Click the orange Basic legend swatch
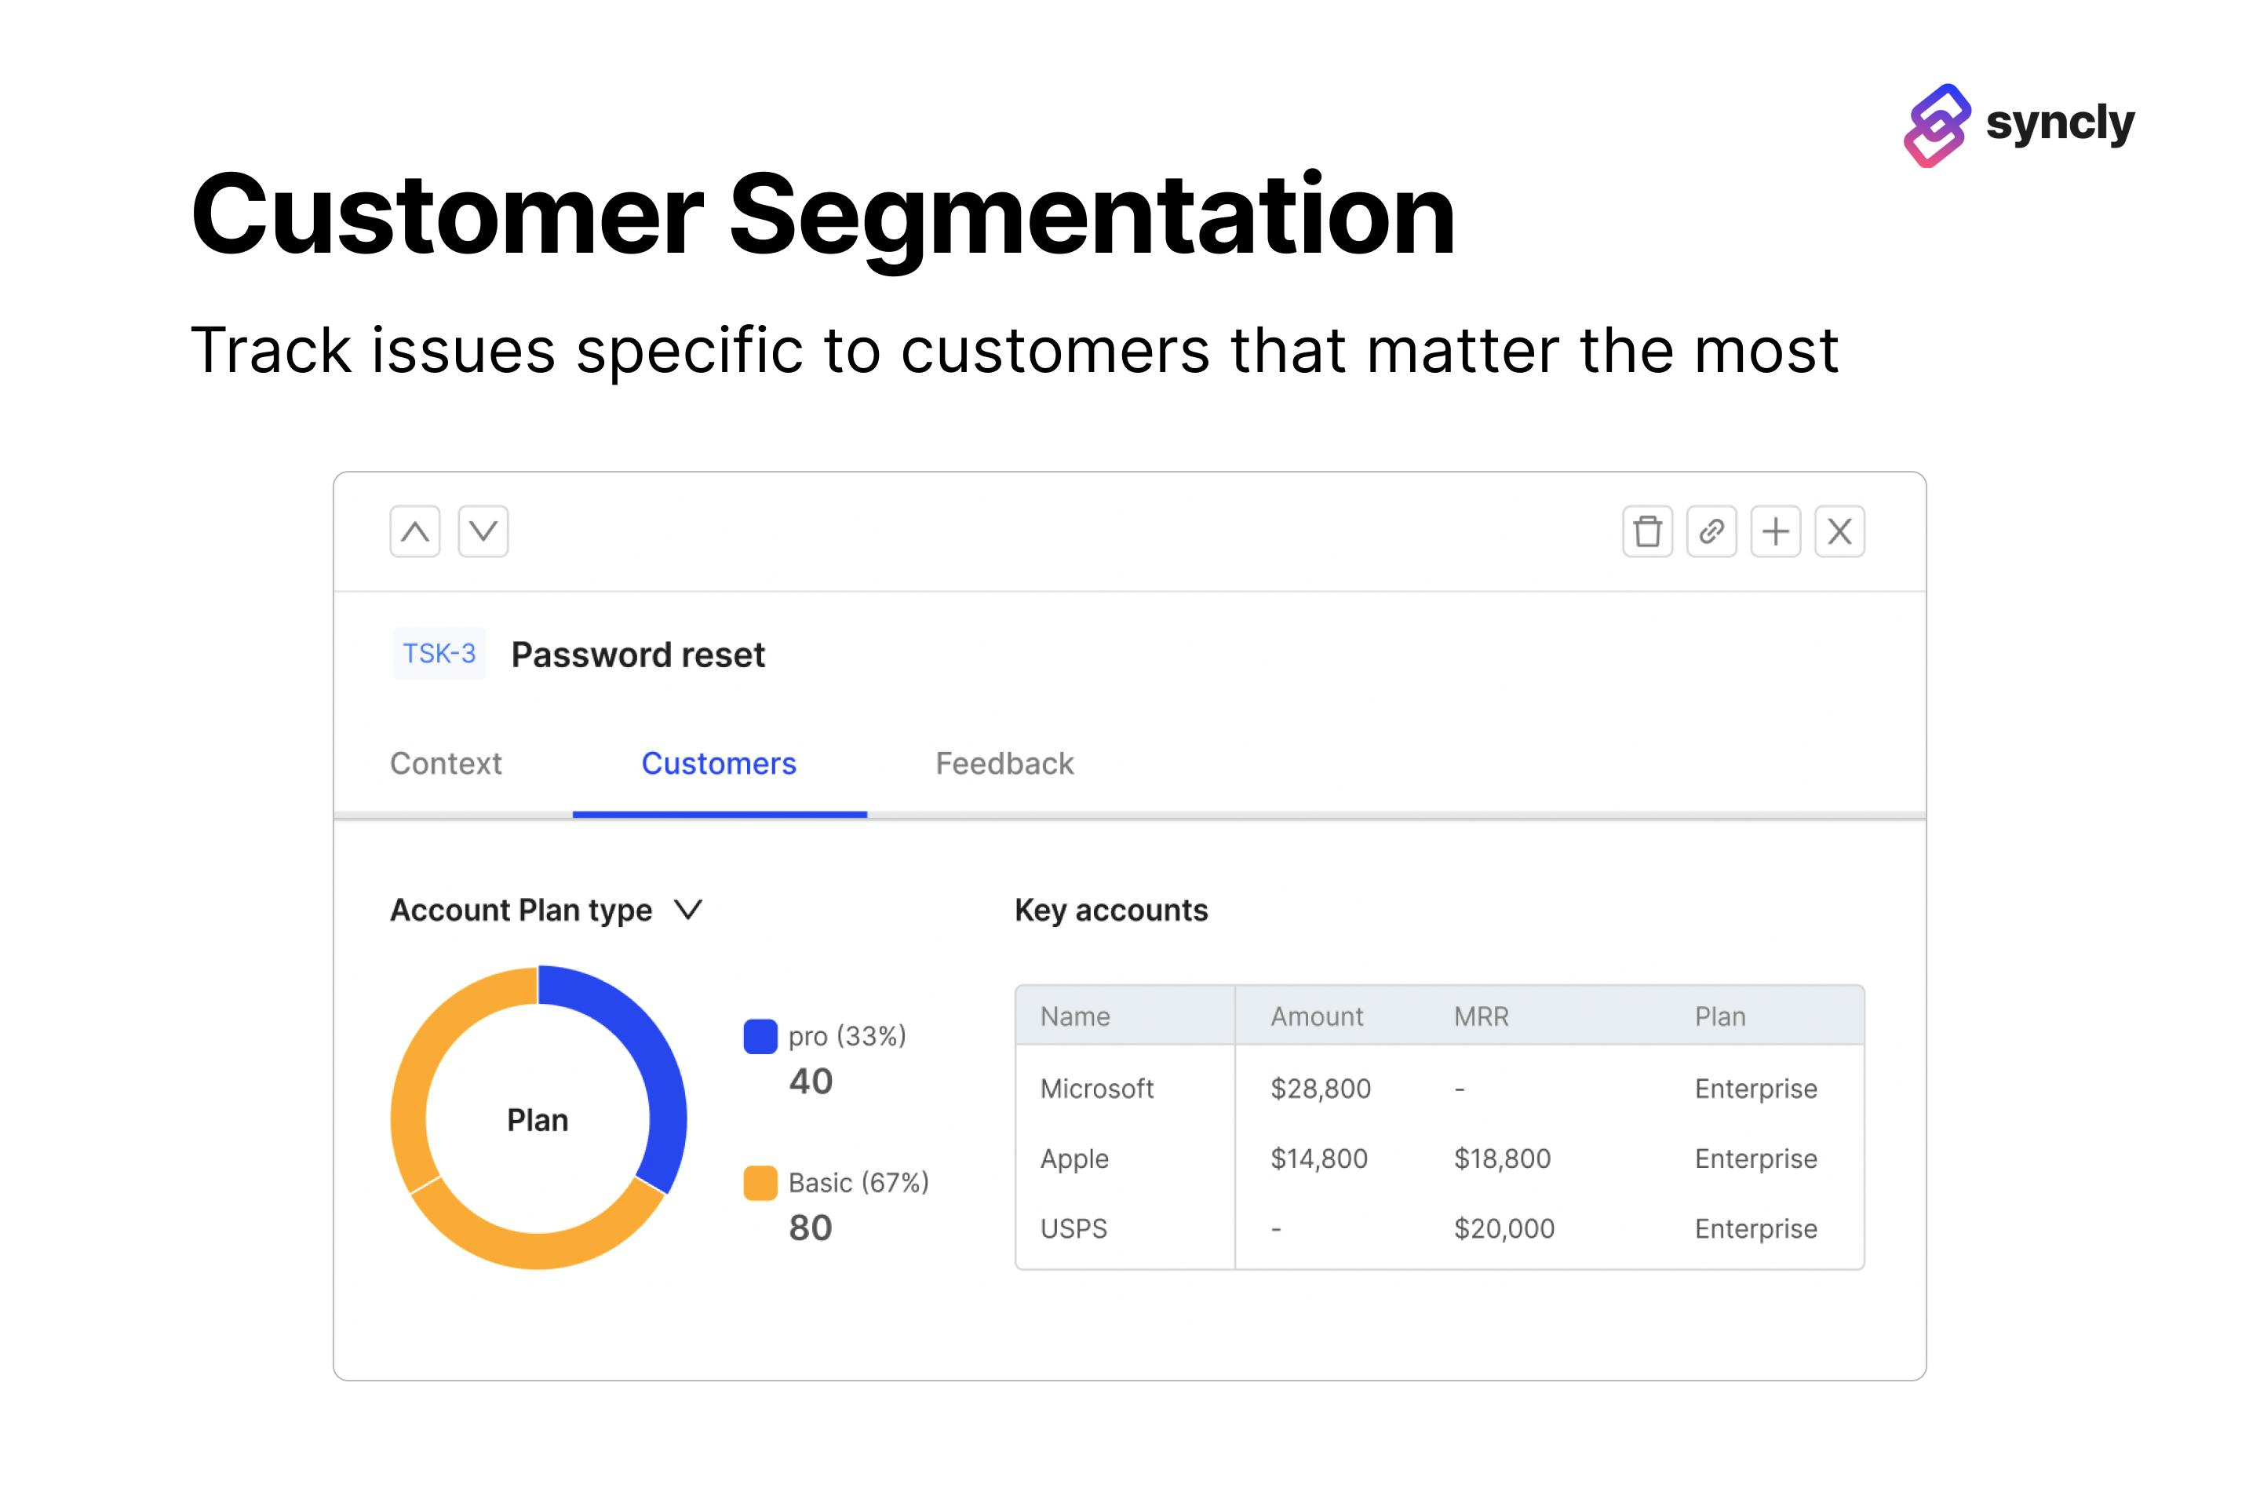The image size is (2260, 1507). (760, 1182)
